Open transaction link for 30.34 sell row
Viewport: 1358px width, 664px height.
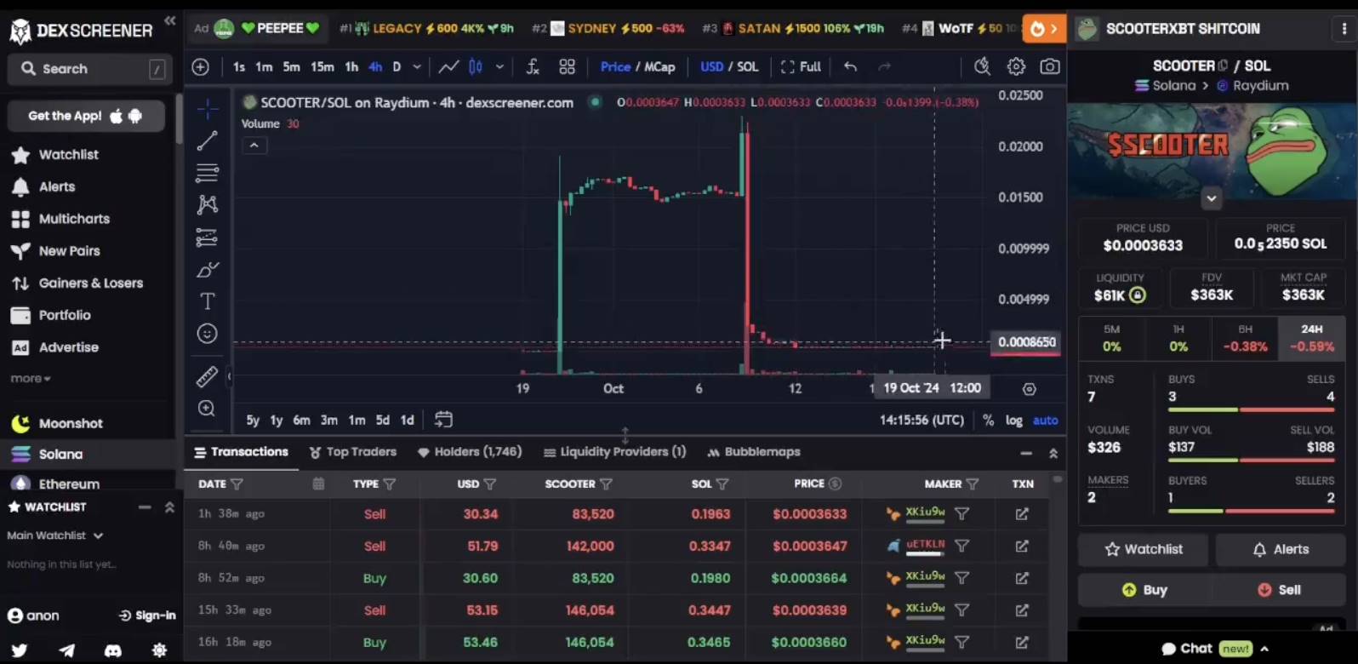click(1022, 514)
